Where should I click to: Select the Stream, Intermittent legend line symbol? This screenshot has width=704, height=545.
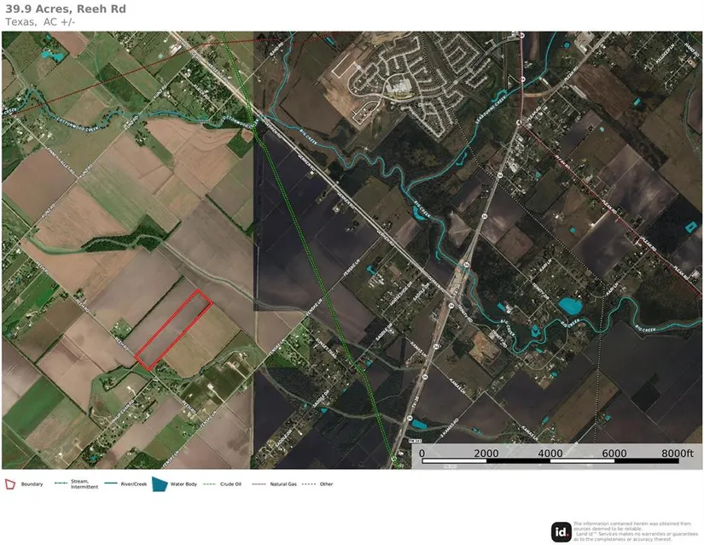pyautogui.click(x=61, y=484)
